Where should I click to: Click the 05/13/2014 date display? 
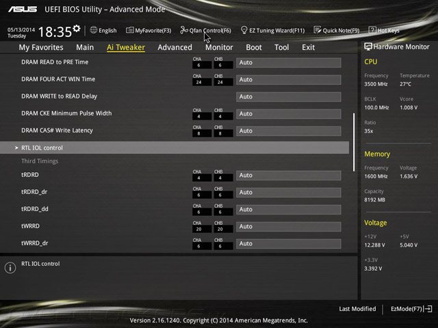[21, 29]
